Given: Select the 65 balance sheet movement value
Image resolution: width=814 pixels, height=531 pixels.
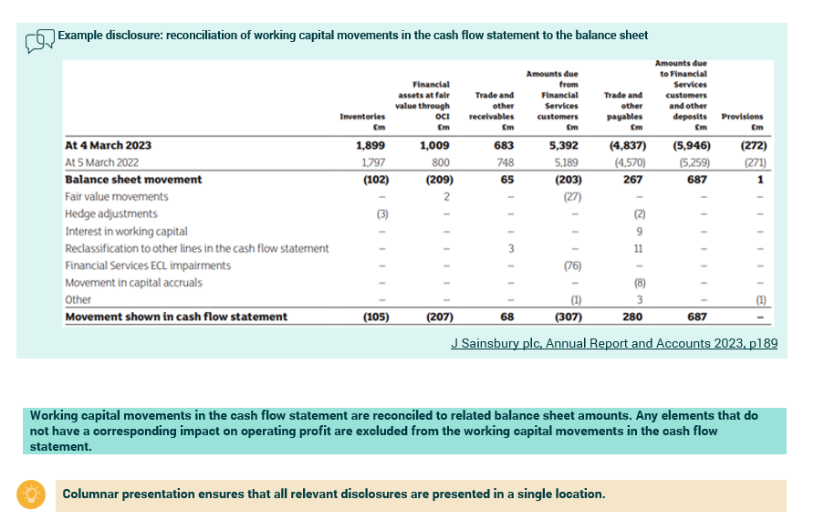Looking at the screenshot, I should point(507,180).
